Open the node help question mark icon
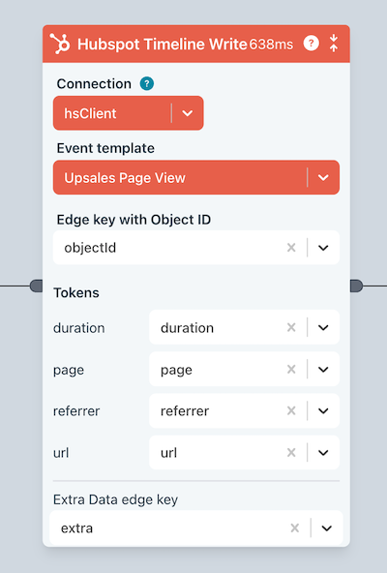 point(311,44)
